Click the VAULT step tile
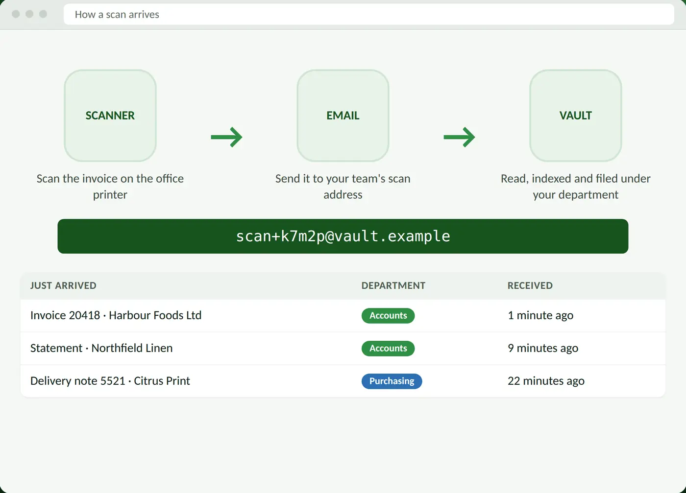686x493 pixels. 576,116
